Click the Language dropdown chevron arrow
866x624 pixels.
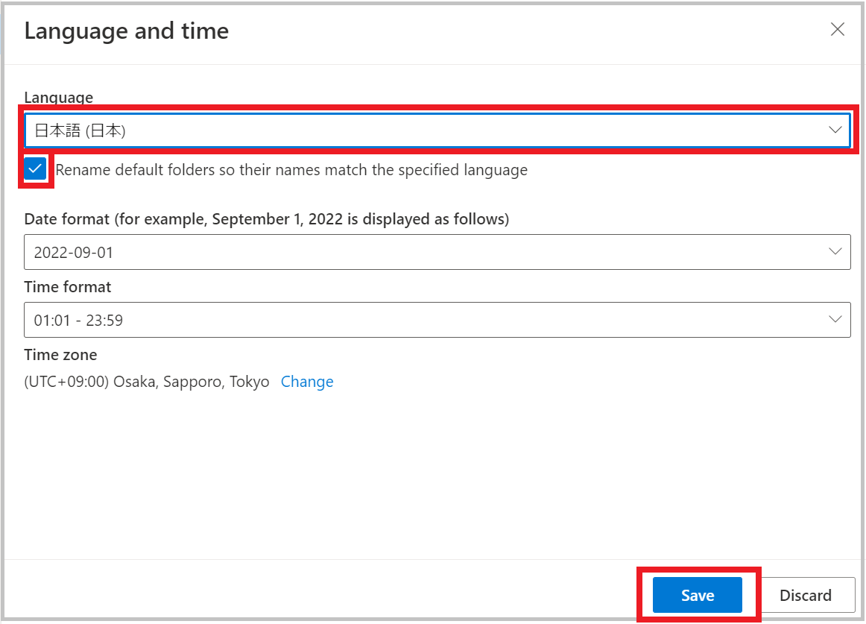coord(835,130)
